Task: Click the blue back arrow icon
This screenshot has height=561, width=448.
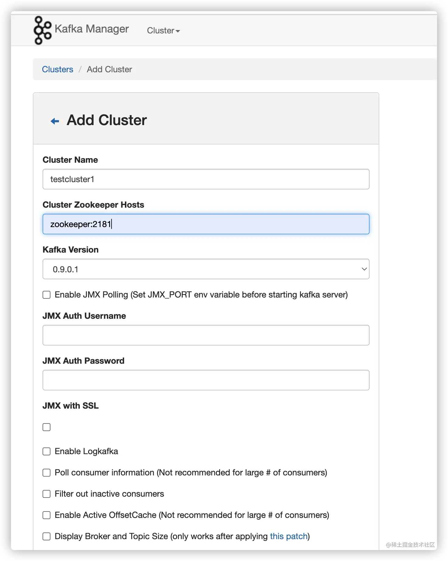Action: [x=55, y=121]
